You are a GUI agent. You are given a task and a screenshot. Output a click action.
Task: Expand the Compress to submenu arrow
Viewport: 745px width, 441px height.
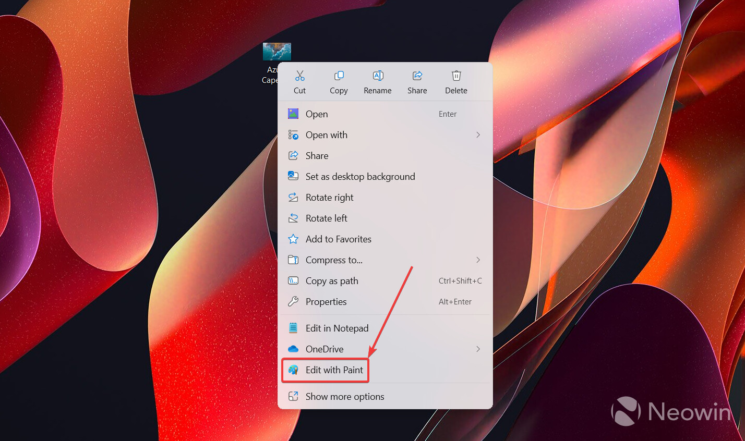click(478, 260)
